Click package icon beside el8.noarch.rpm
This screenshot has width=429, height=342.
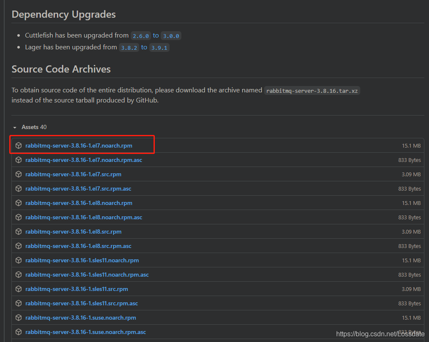point(19,203)
